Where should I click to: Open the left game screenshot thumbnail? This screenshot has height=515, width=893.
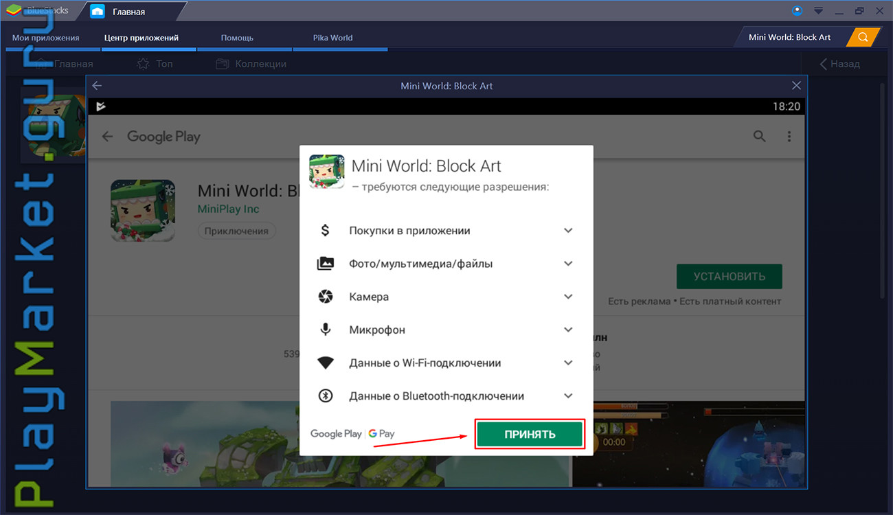coord(340,444)
